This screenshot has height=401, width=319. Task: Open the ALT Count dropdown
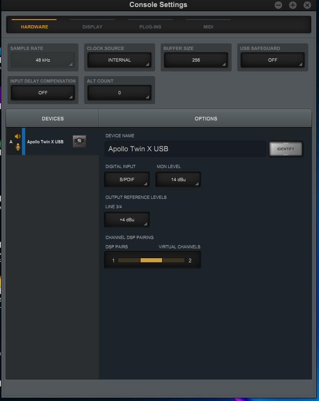pyautogui.click(x=120, y=93)
